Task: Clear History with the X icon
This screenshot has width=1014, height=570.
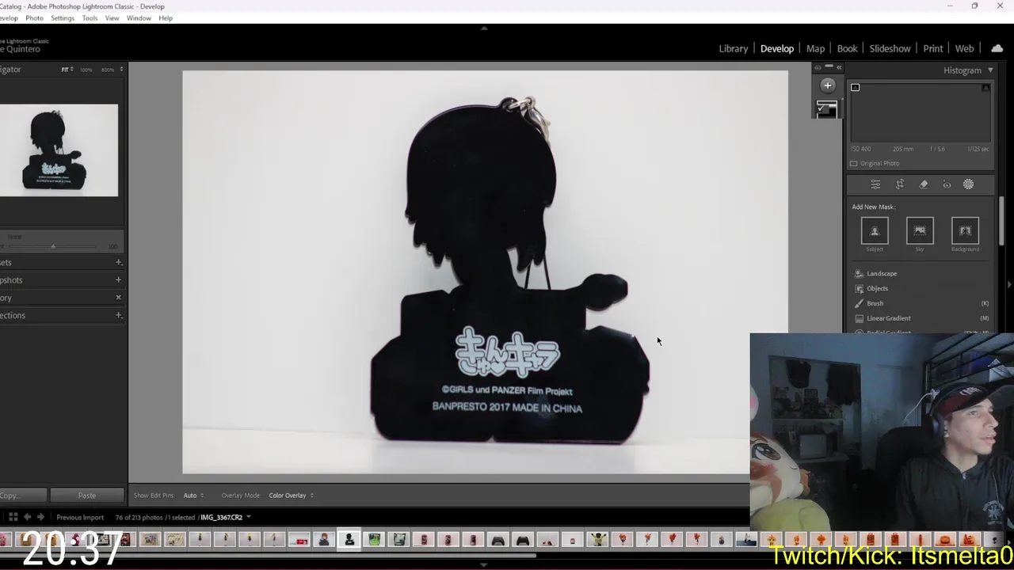Action: point(118,298)
